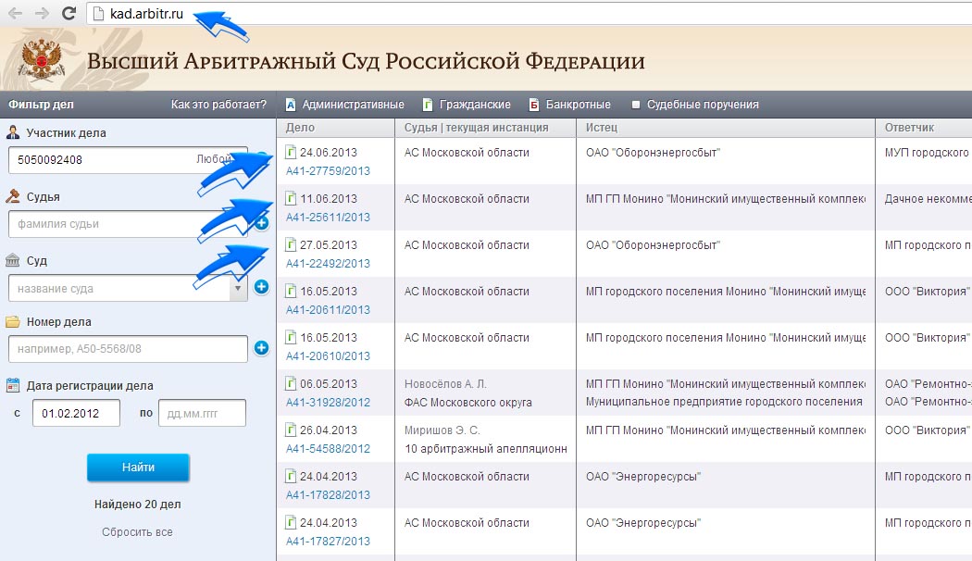Open case А41-54588/2012

point(328,449)
